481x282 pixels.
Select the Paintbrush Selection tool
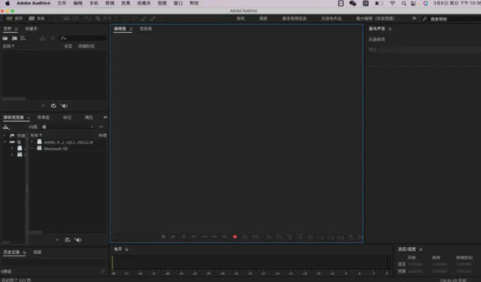tap(144, 19)
